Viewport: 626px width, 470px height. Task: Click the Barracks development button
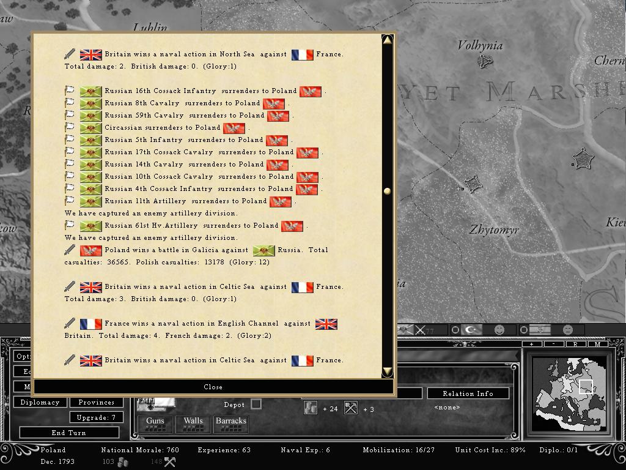pyautogui.click(x=231, y=425)
